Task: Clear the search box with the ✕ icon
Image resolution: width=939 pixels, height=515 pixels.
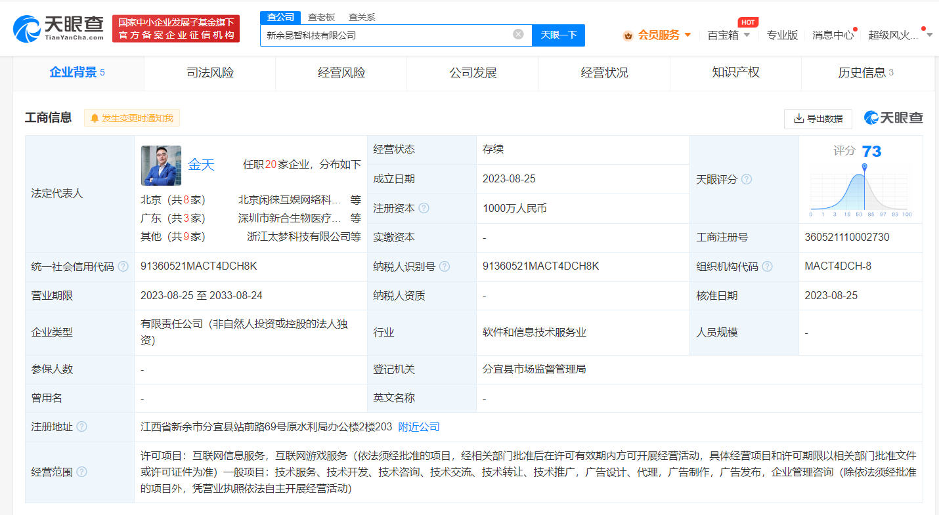Action: click(519, 35)
